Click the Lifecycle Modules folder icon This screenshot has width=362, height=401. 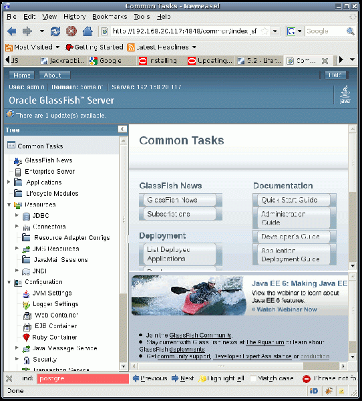click(18, 193)
